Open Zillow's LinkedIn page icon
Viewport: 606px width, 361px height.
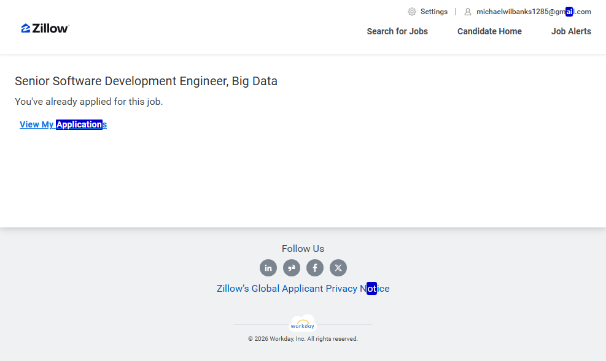(268, 268)
